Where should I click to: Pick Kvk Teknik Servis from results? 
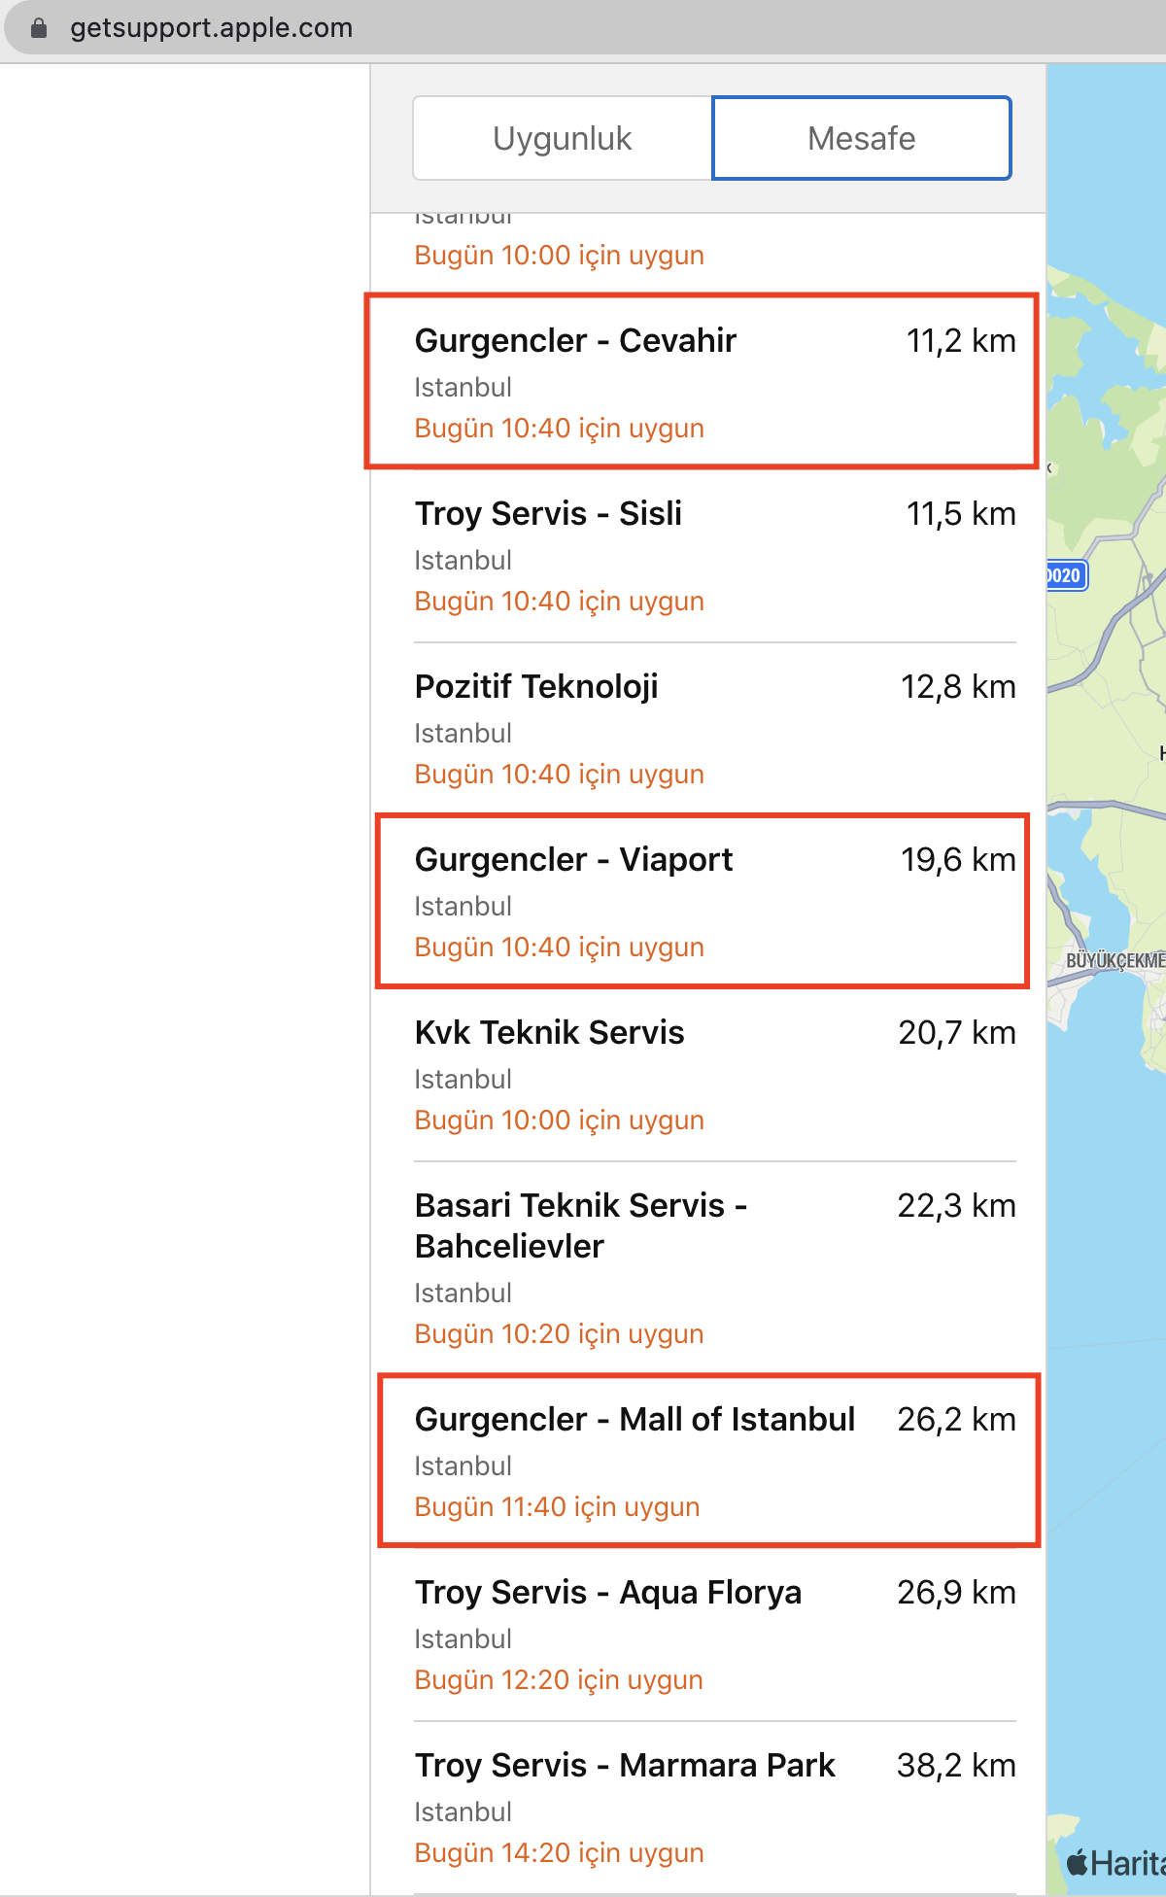(x=715, y=1075)
